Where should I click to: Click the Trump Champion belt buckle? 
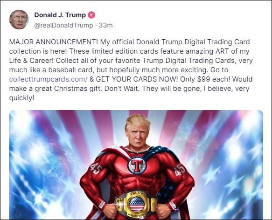tap(137, 204)
